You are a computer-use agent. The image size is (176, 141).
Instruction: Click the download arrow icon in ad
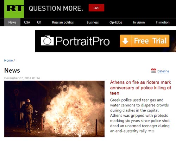click(125, 41)
